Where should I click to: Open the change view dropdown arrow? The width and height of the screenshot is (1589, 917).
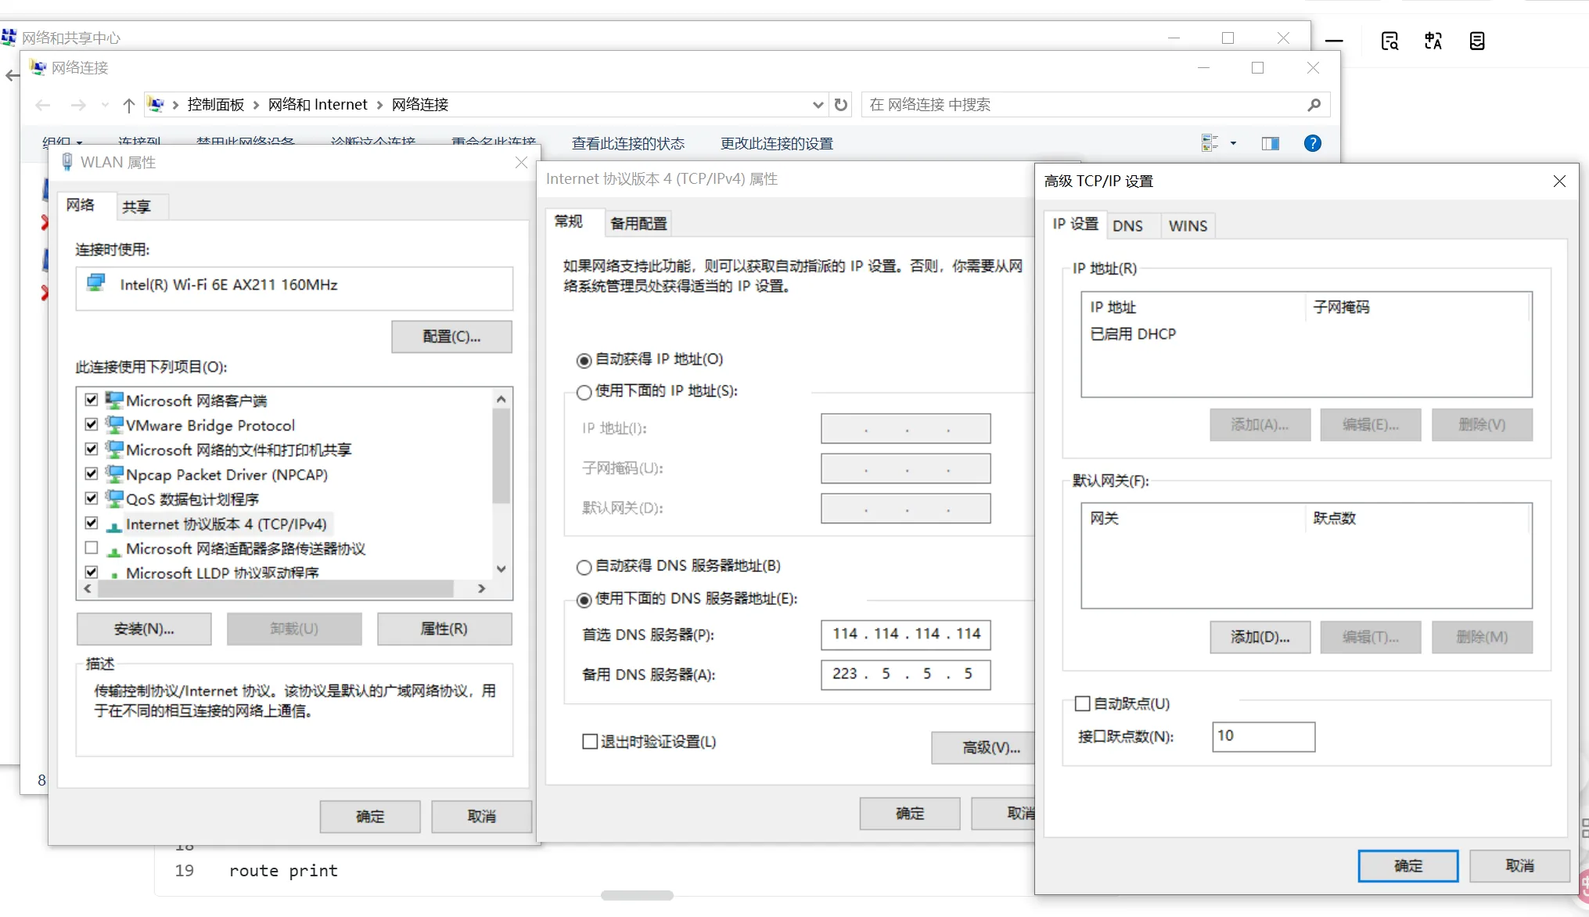click(1233, 143)
